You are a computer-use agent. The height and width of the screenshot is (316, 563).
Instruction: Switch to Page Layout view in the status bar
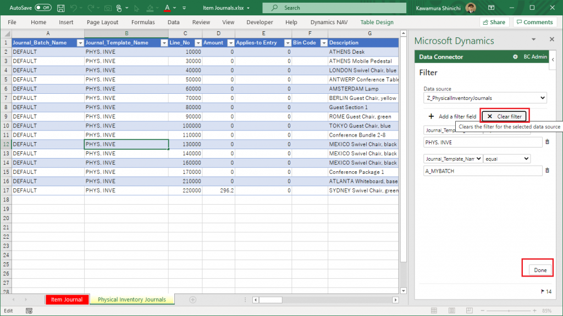click(x=452, y=311)
